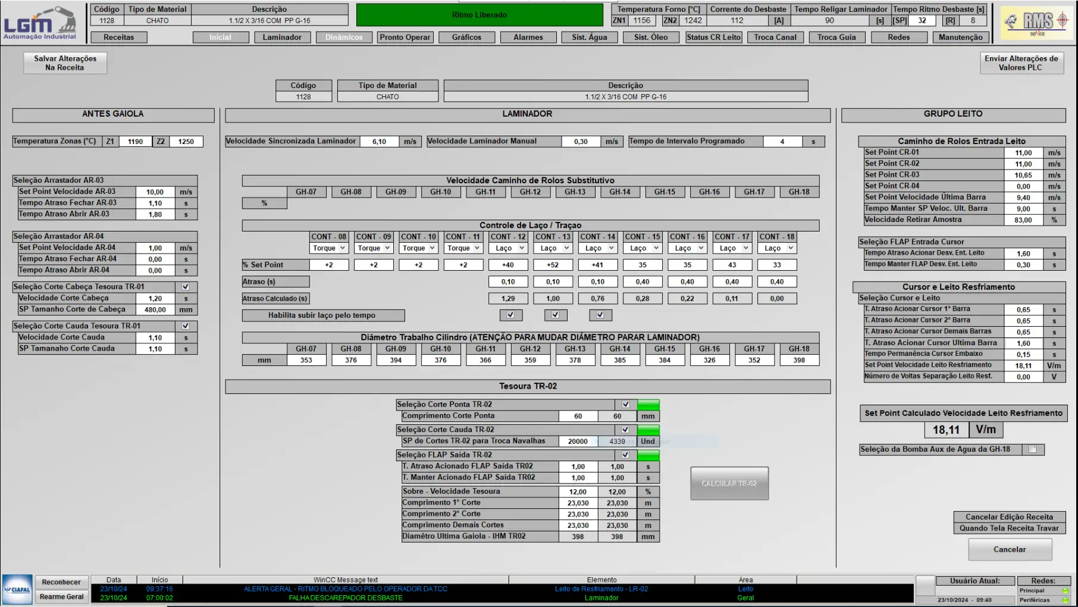
Task: Click the Rearme Geral button
Action: click(x=61, y=597)
